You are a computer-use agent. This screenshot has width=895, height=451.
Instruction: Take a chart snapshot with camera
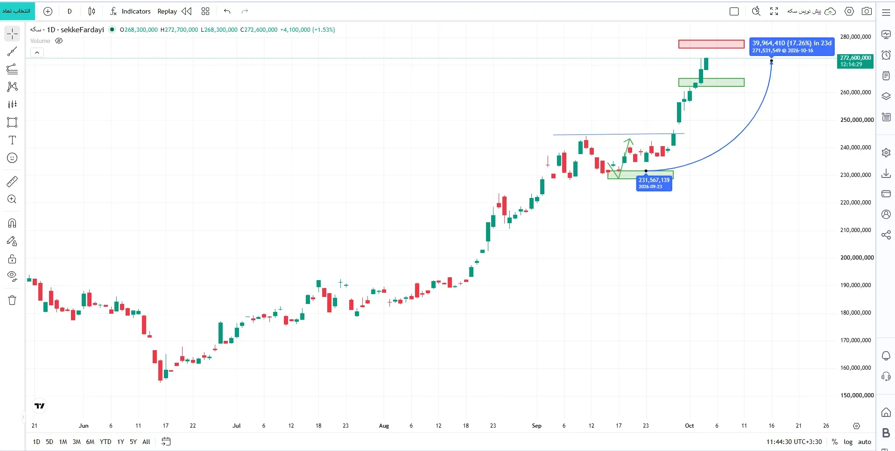point(867,11)
